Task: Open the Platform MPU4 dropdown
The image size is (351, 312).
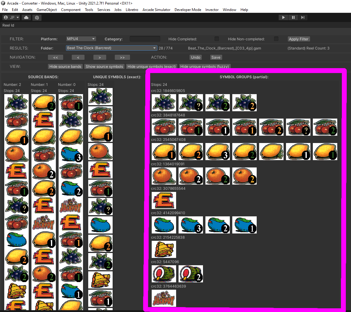Action: pyautogui.click(x=81, y=39)
